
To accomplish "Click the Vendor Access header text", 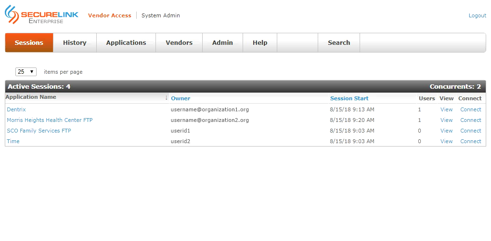I will tap(109, 15).
